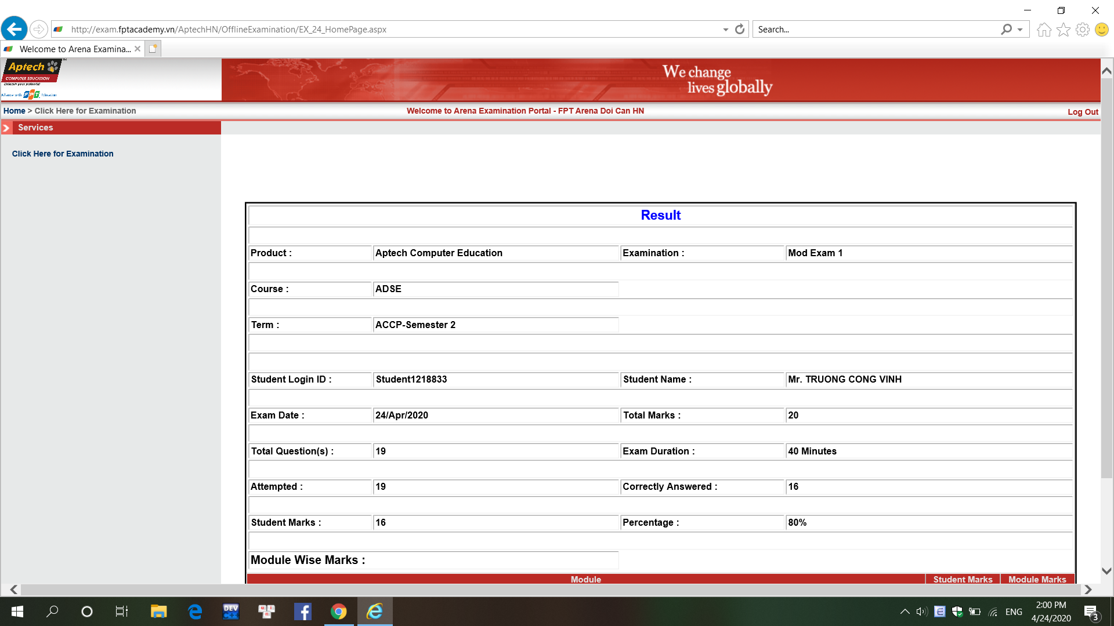Viewport: 1114px width, 626px height.
Task: Click the browser Back arrow button
Action: [x=15, y=28]
